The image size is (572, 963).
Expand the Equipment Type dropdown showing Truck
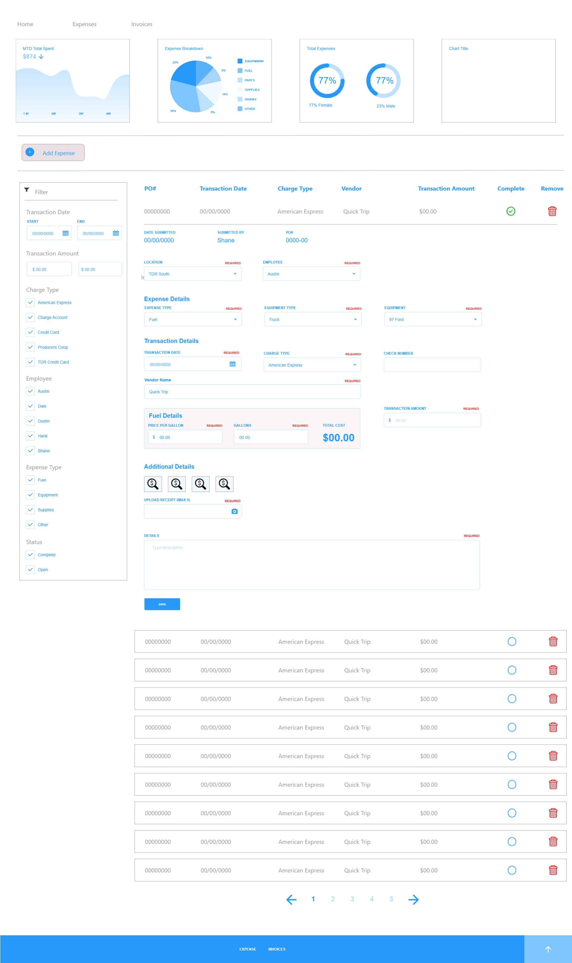coord(313,319)
